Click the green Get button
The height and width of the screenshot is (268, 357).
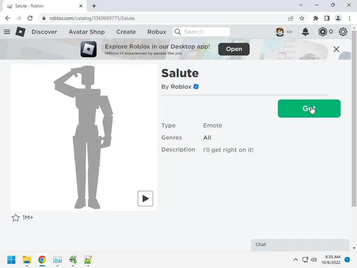pyautogui.click(x=309, y=109)
